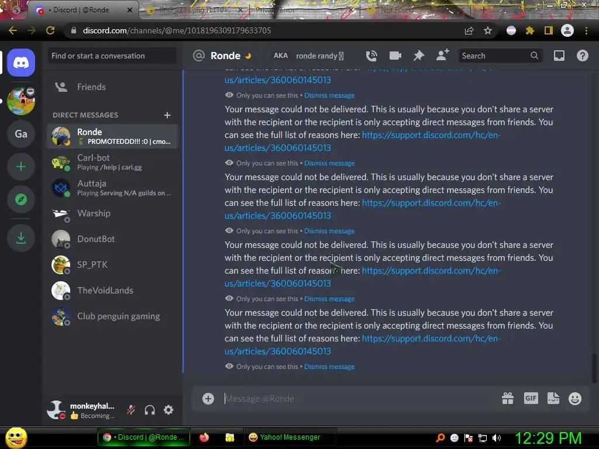The image size is (599, 449).
Task: Open Chrome extensions puzzle icon
Action: pos(529,30)
